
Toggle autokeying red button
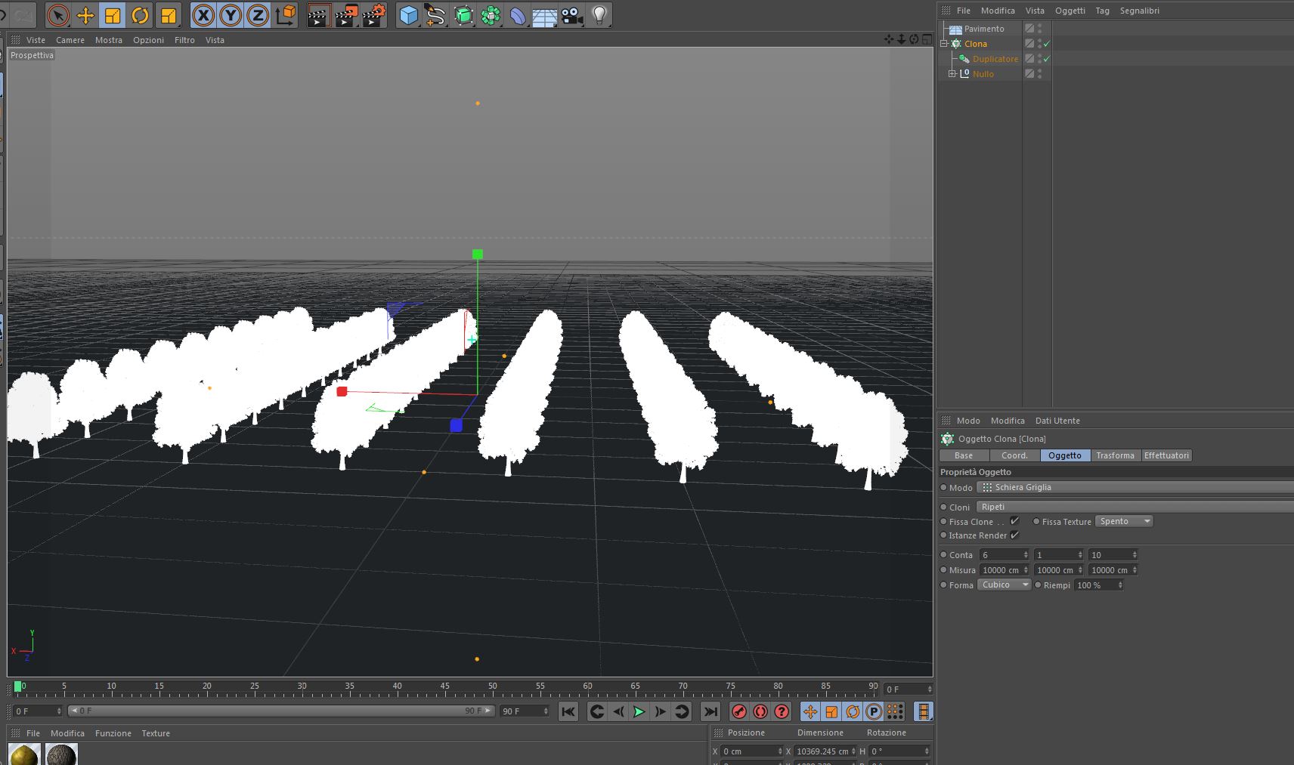coord(760,711)
